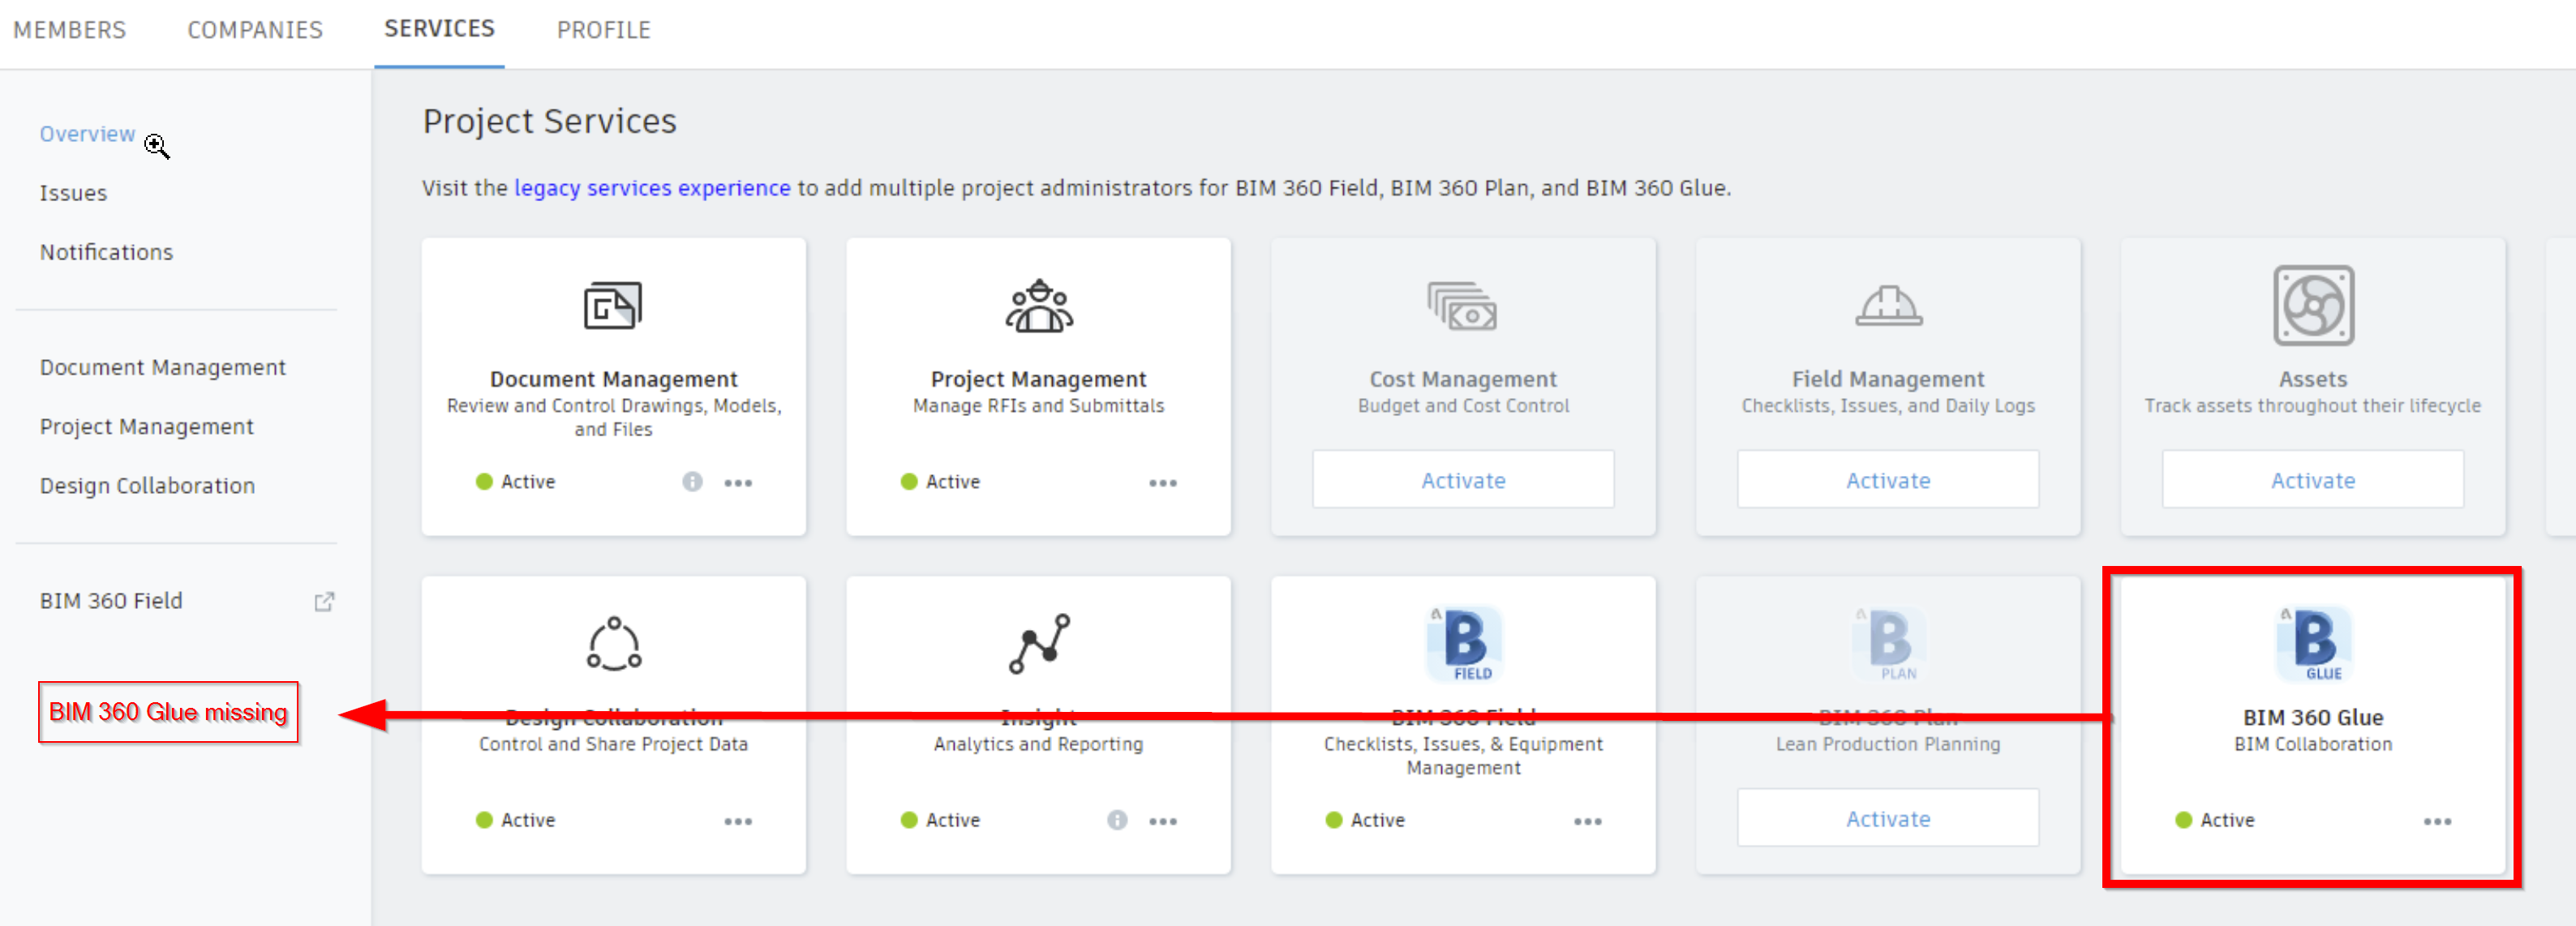
Task: Open ellipsis menu on BIM 360 Field card
Action: [1587, 821]
